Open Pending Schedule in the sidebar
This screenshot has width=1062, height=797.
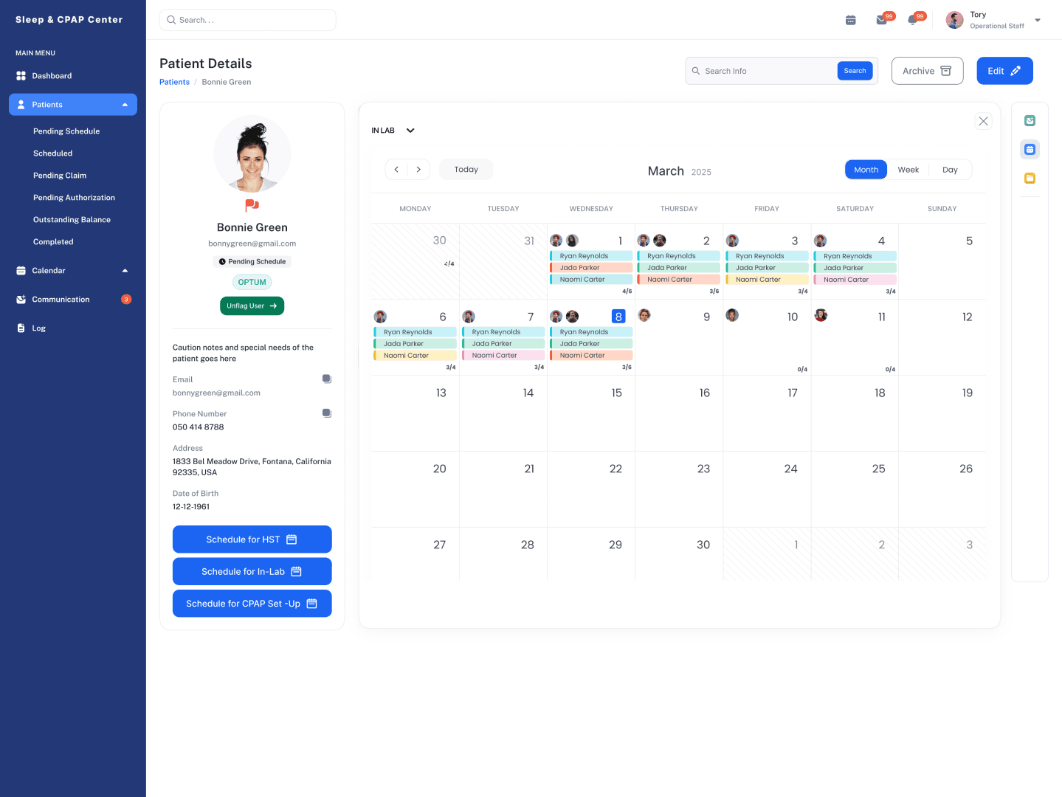[66, 131]
